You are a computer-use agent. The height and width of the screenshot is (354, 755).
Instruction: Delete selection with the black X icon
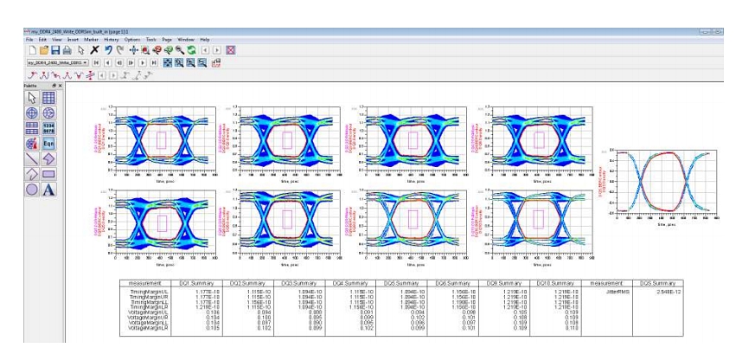point(94,50)
